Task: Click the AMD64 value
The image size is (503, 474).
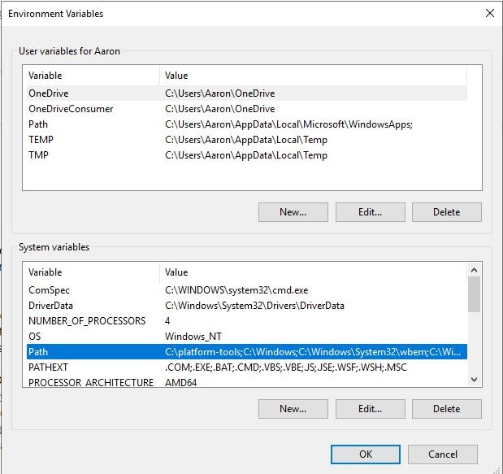Action: (x=180, y=383)
